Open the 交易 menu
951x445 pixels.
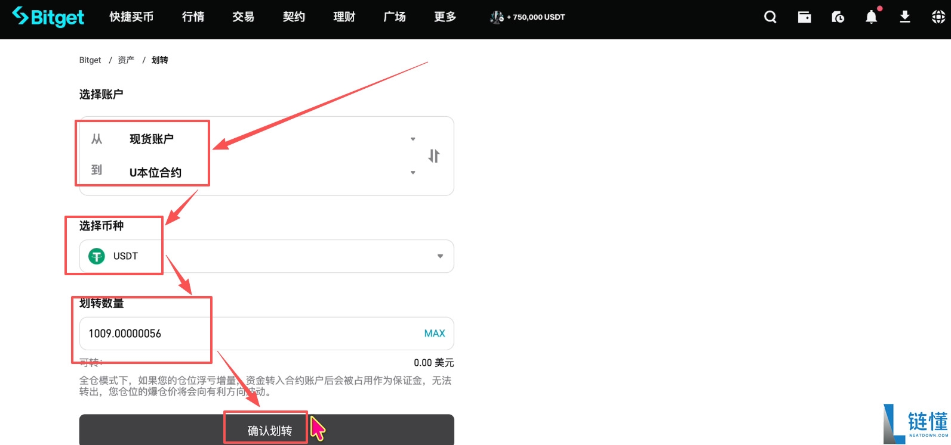click(244, 17)
